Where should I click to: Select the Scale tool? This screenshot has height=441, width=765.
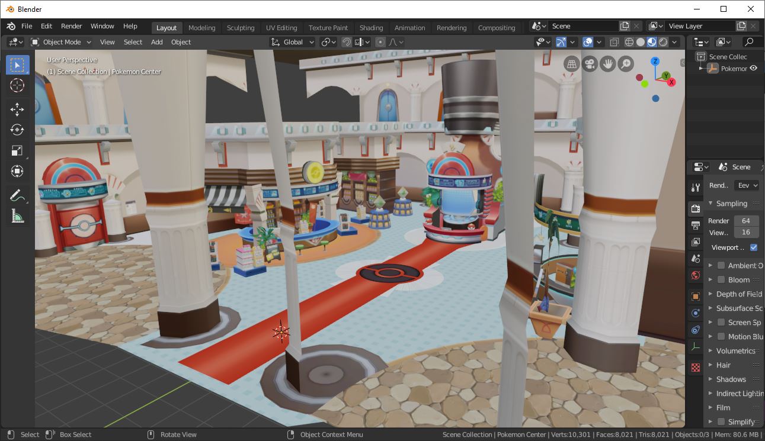coord(17,150)
